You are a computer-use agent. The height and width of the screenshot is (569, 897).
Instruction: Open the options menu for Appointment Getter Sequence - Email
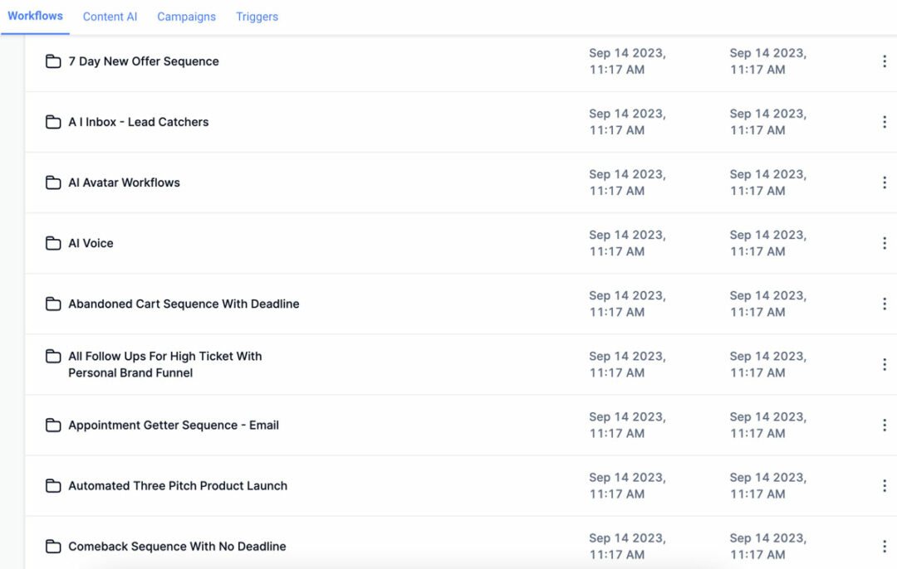(x=884, y=425)
